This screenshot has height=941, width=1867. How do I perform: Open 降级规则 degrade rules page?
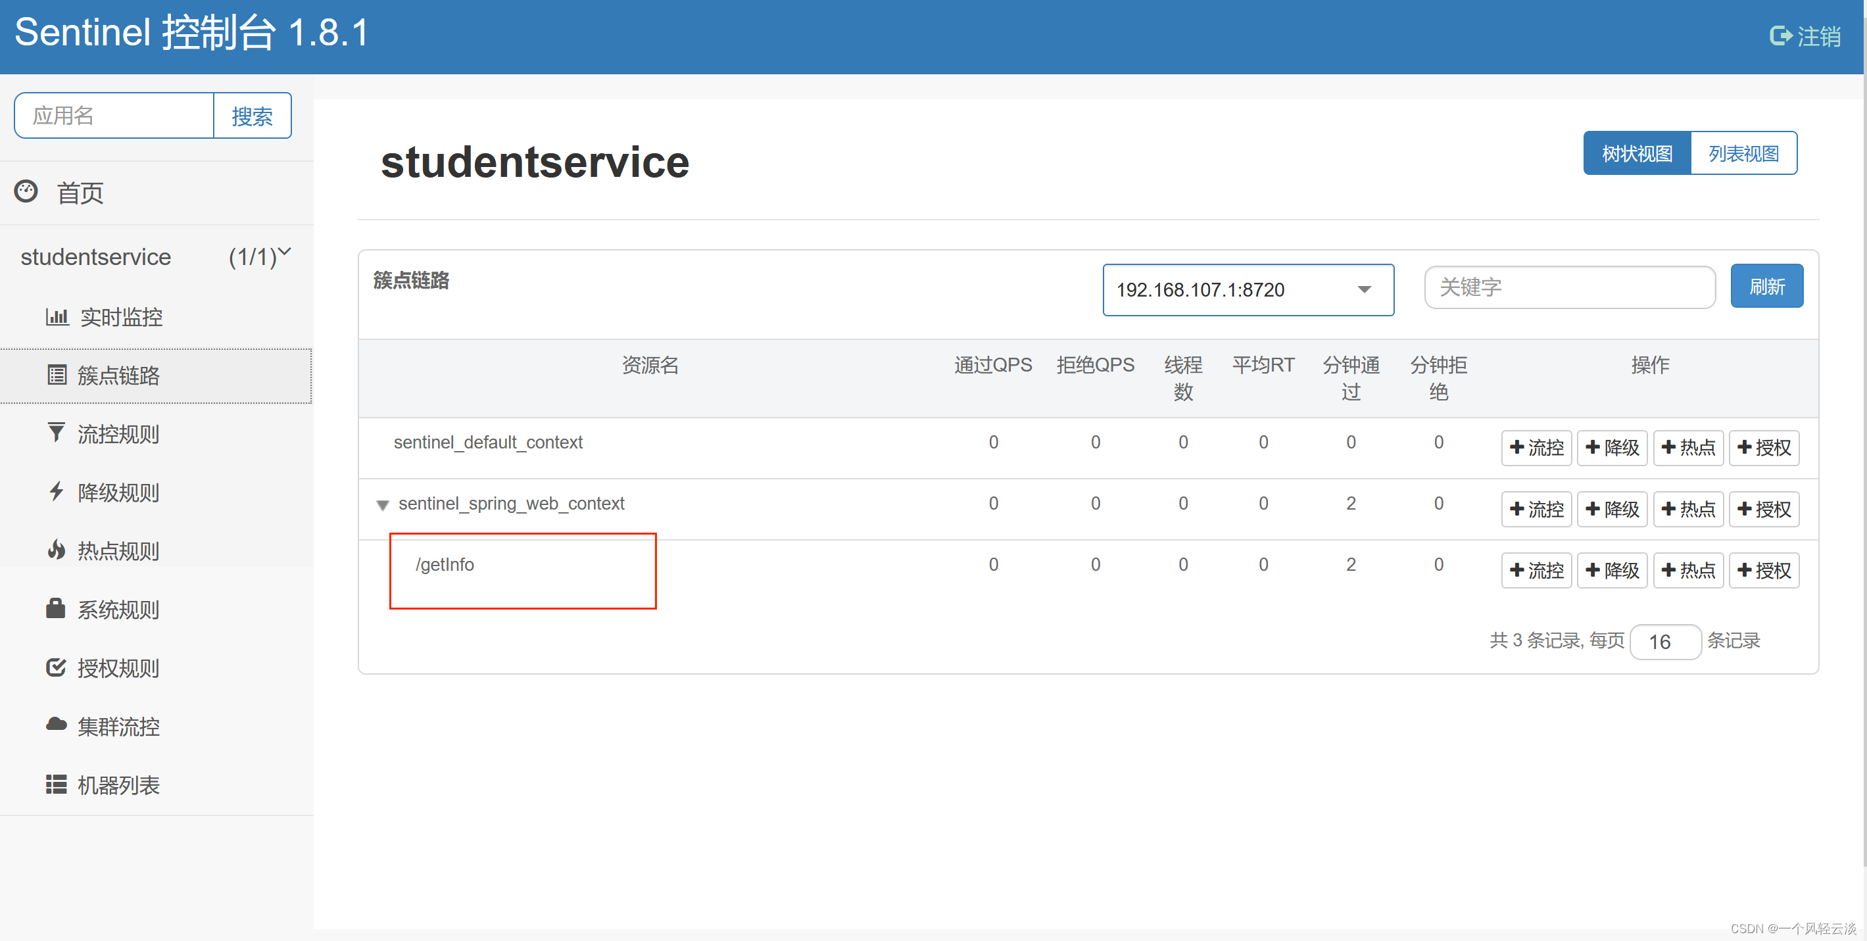tap(118, 493)
